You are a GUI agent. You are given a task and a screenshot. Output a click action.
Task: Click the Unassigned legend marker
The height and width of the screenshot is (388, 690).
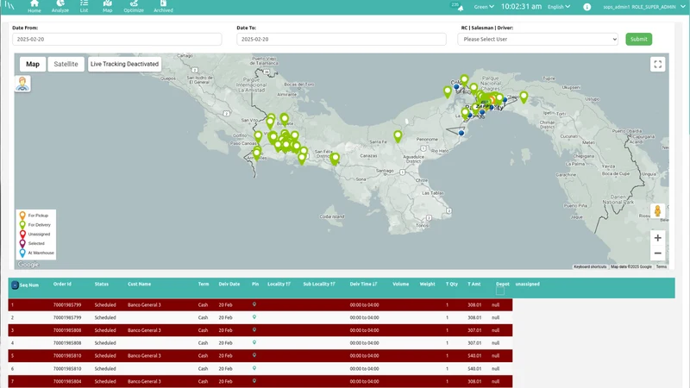click(22, 234)
